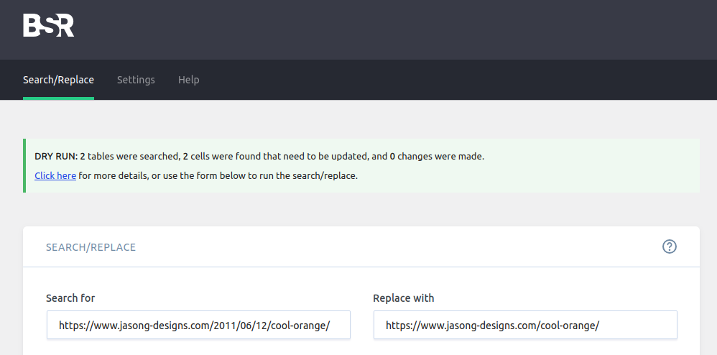717x355 pixels.
Task: Click the 'Replace with' field label
Action: (x=403, y=298)
